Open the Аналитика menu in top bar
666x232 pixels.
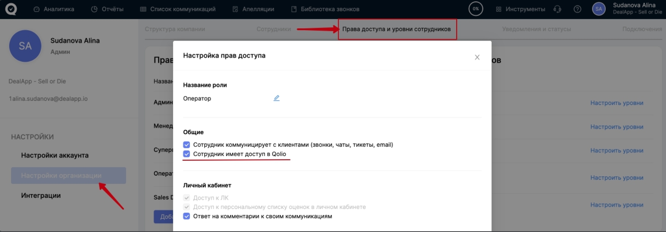point(54,9)
